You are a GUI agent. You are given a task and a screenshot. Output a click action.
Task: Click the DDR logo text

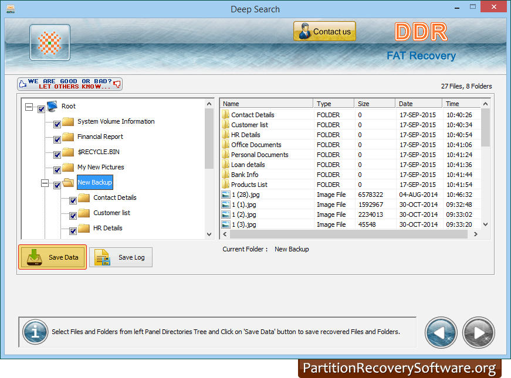click(421, 32)
